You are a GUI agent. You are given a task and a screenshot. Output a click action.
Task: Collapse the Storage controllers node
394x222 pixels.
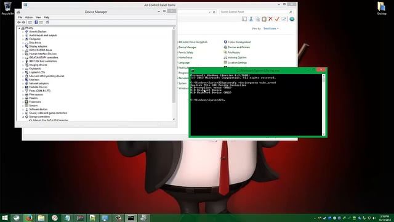point(23,117)
